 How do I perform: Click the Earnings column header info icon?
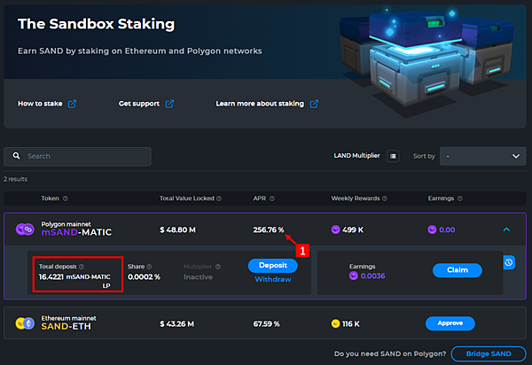pos(459,198)
